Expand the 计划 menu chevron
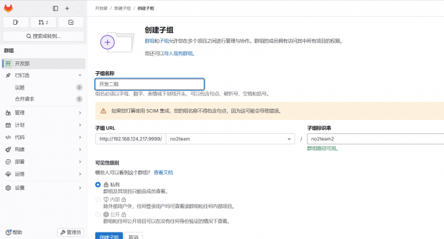Viewport: 444px width, 239px height. coord(80,125)
